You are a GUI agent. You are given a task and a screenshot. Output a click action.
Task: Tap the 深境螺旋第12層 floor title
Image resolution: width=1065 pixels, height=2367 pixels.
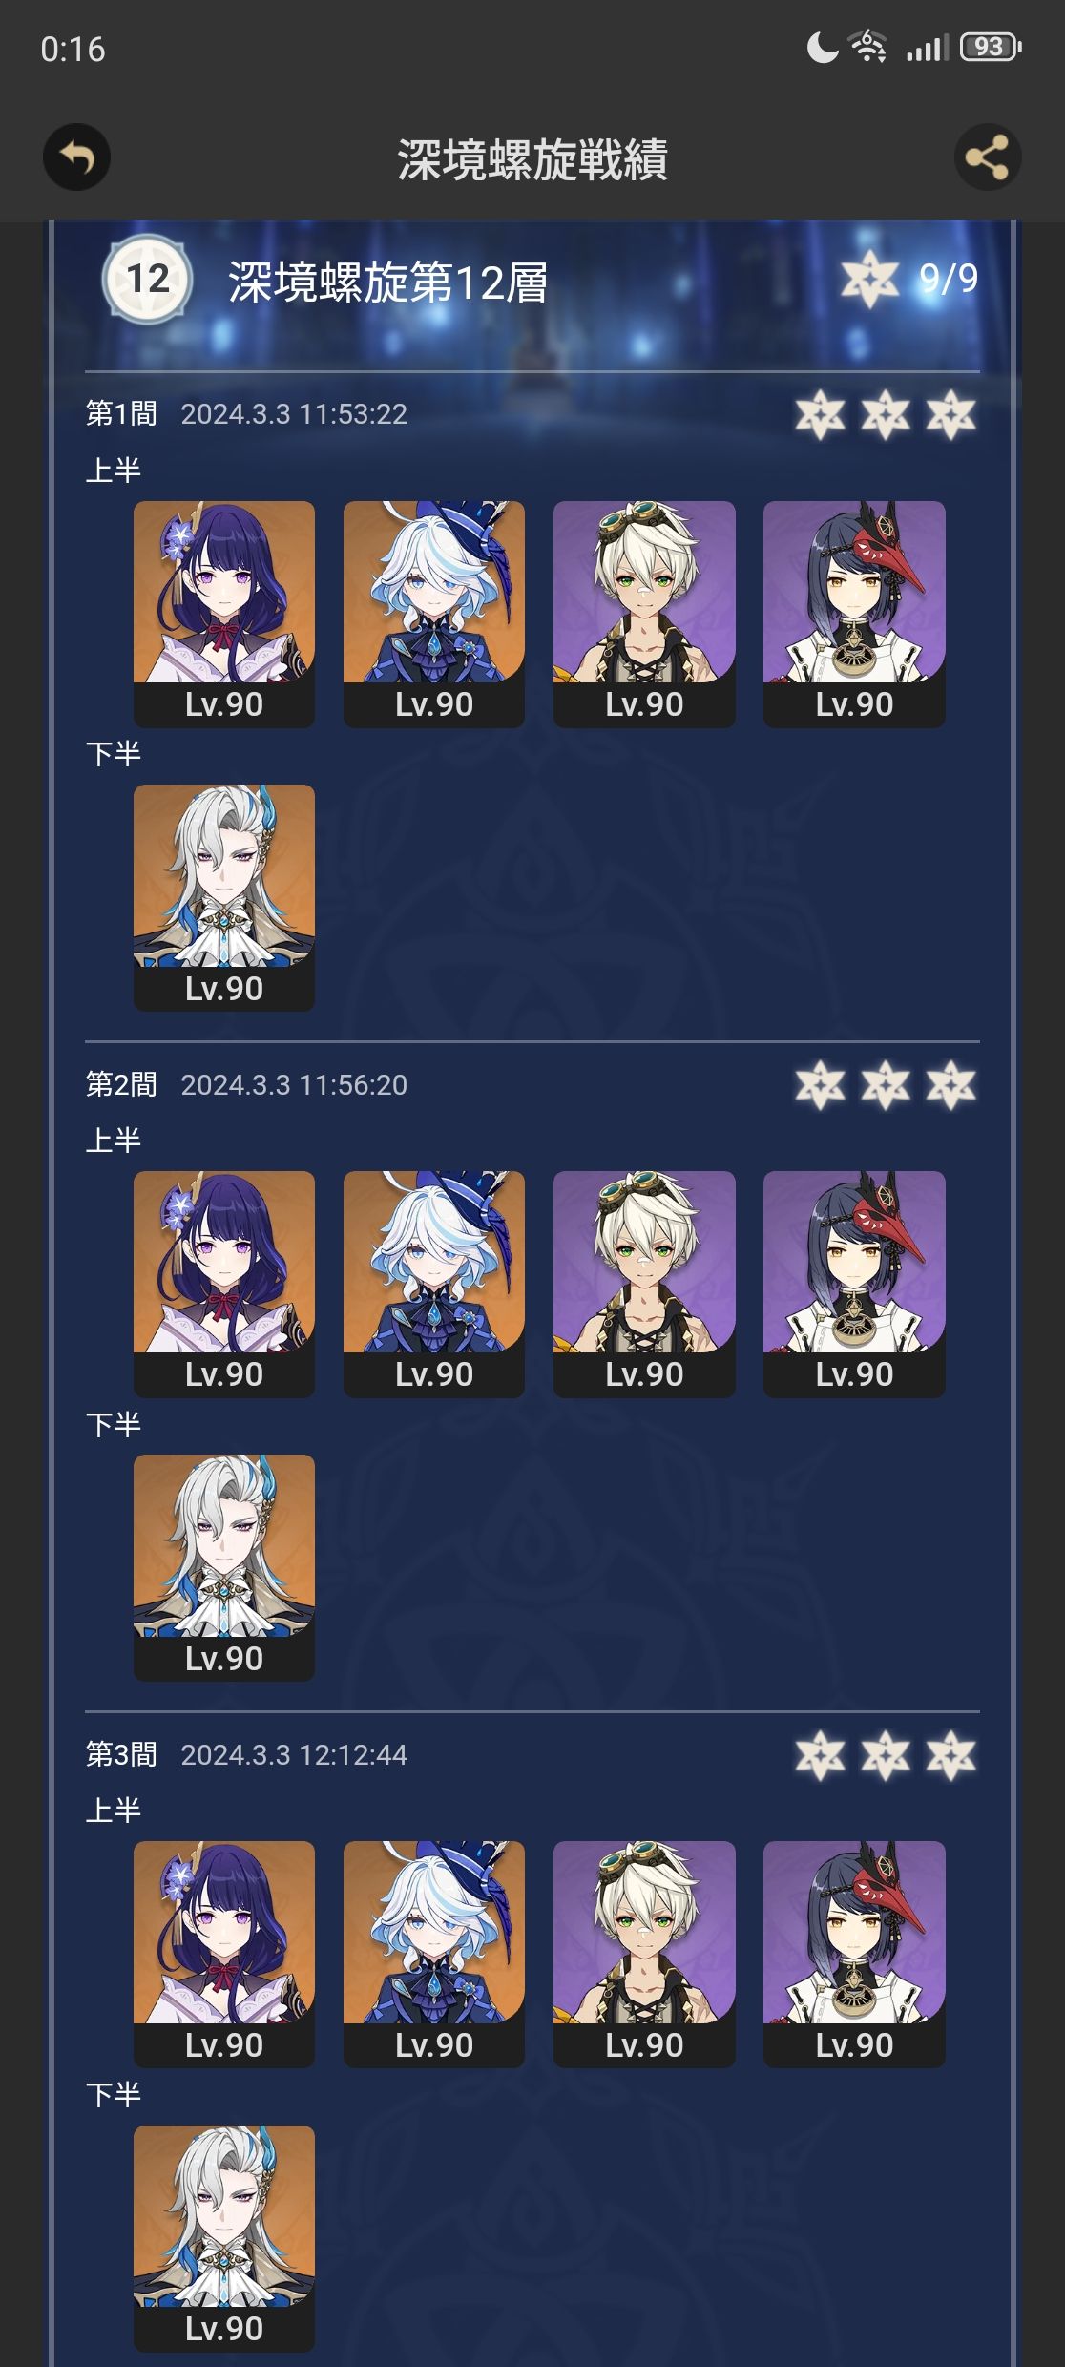[387, 283]
